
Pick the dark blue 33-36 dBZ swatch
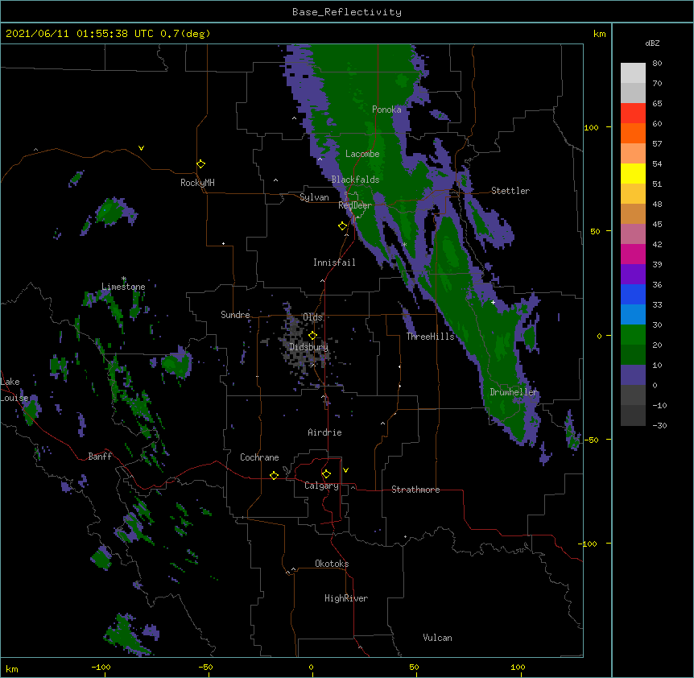coord(633,294)
